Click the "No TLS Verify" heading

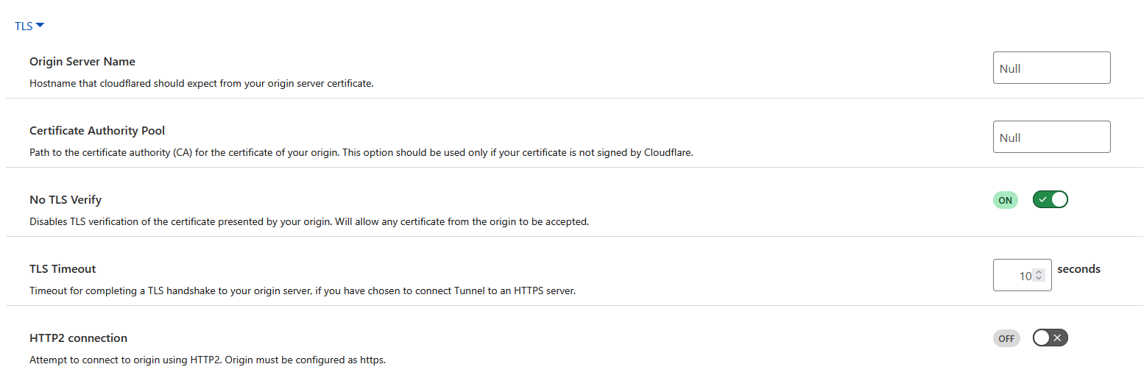tap(66, 200)
